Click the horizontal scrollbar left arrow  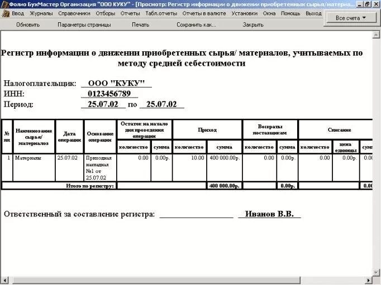(5, 280)
